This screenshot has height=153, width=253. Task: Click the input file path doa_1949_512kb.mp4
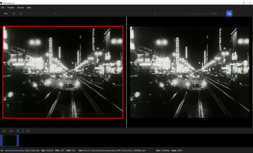click(22, 150)
